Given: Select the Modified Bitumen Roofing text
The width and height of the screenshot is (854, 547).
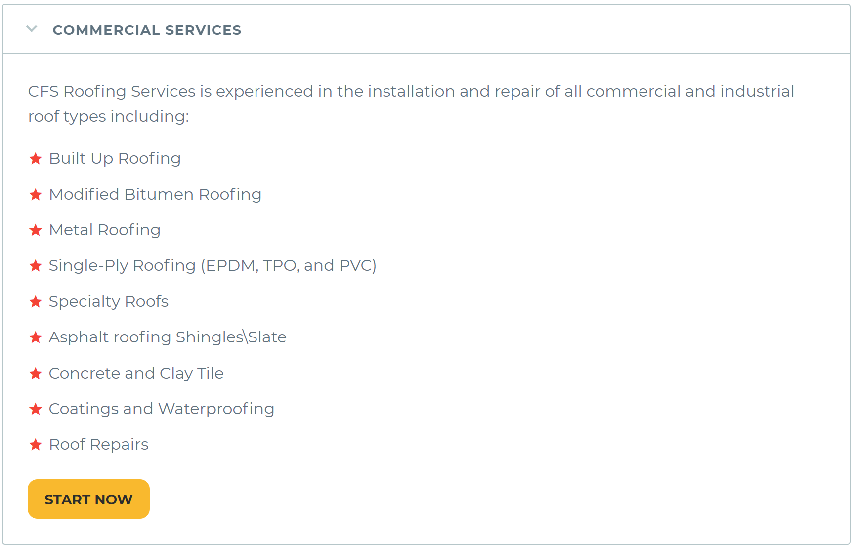Looking at the screenshot, I should tap(155, 195).
